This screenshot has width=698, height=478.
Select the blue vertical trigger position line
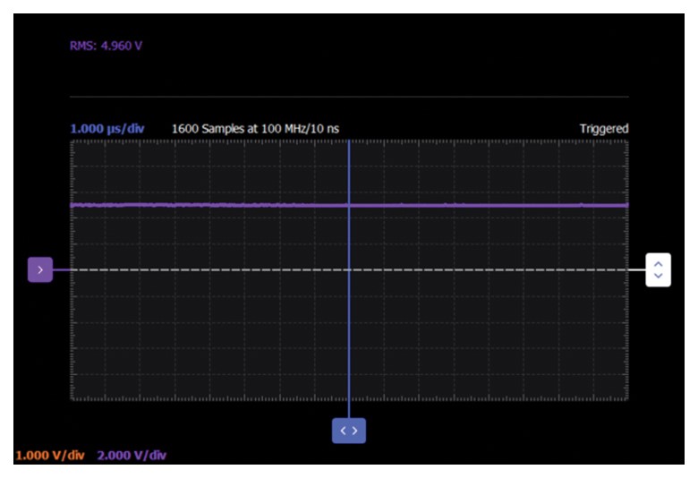tap(349, 331)
